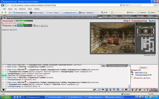The height and width of the screenshot is (99, 159).
Task: Switch to the 'Тесты - Стресс и...' tab
Action: [54, 13]
